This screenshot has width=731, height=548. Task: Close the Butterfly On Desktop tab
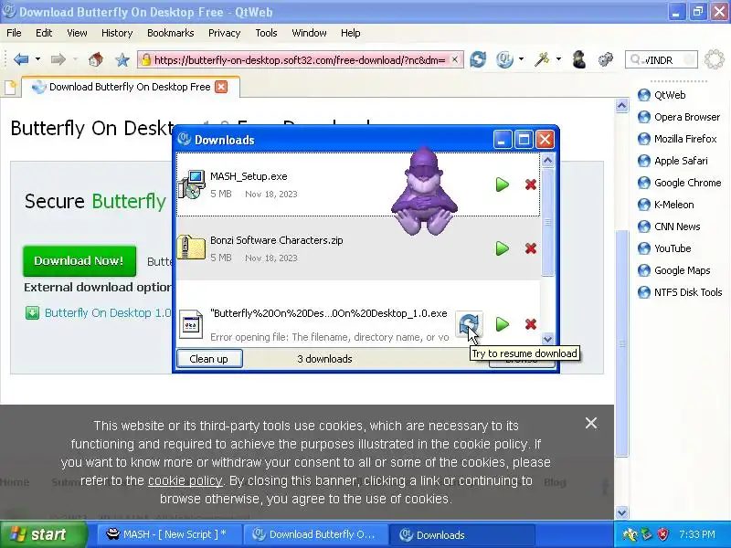click(221, 87)
